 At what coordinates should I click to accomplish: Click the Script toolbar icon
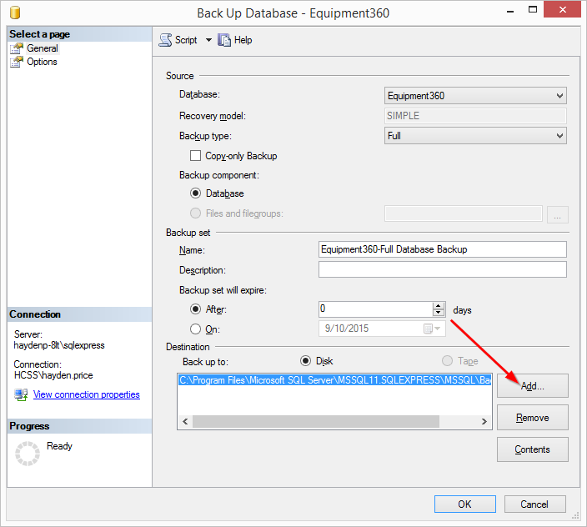pyautogui.click(x=164, y=40)
